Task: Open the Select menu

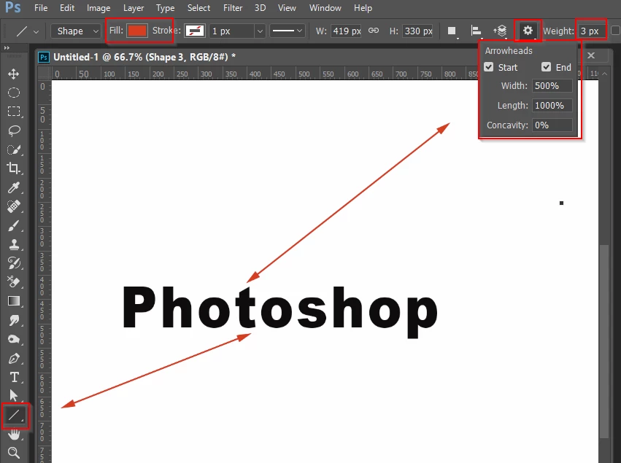Action: (x=198, y=8)
